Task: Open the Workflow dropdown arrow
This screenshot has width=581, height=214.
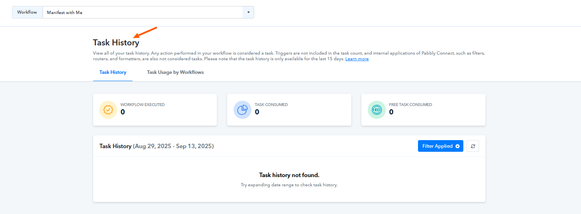Action: 248,12
